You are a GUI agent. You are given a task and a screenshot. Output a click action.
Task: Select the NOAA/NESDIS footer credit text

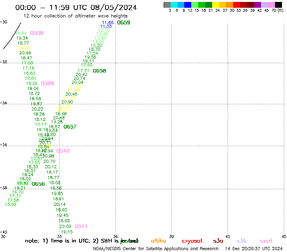point(156,249)
